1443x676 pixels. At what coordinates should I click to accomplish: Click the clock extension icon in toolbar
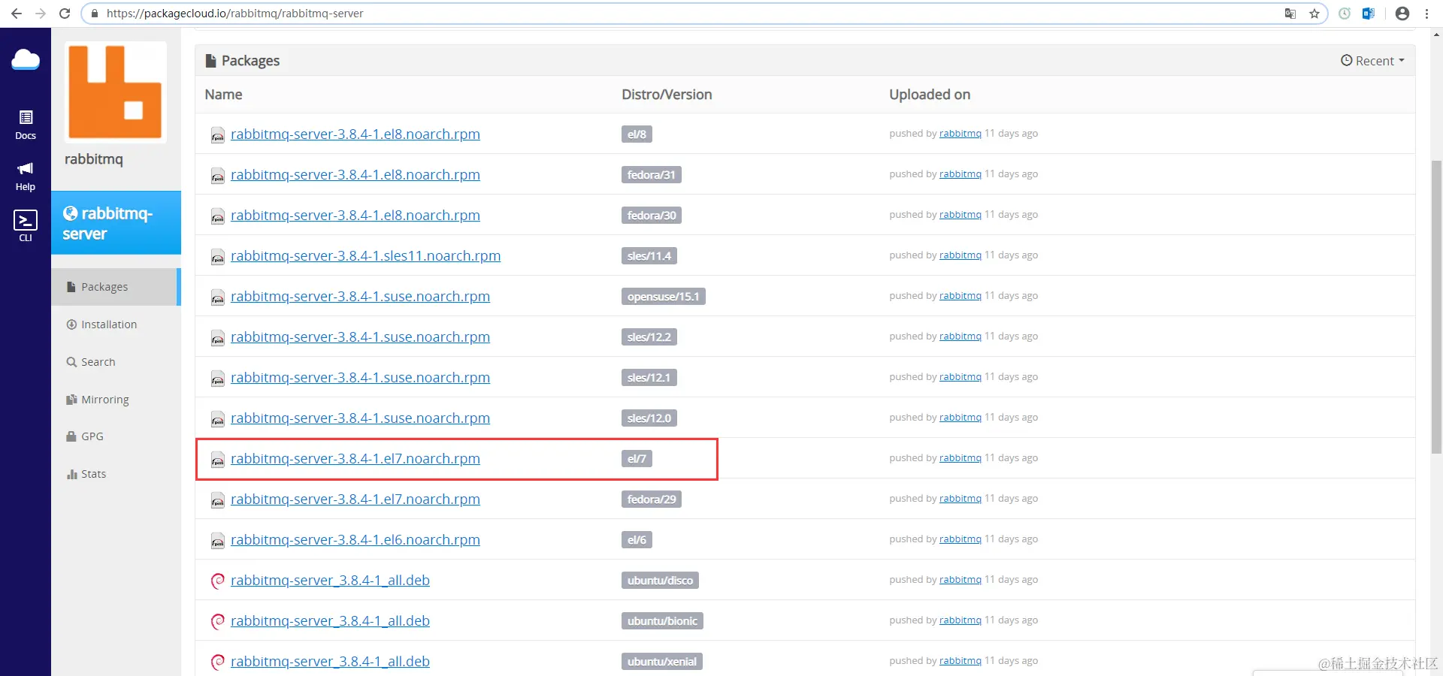pos(1345,14)
